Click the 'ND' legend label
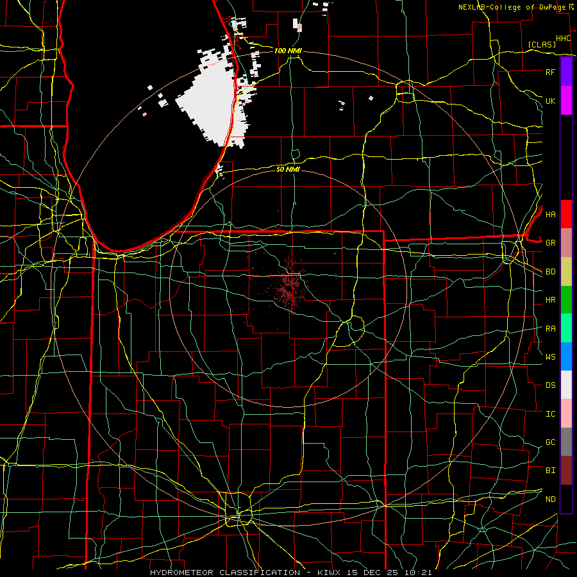The image size is (577, 577). pyautogui.click(x=550, y=499)
